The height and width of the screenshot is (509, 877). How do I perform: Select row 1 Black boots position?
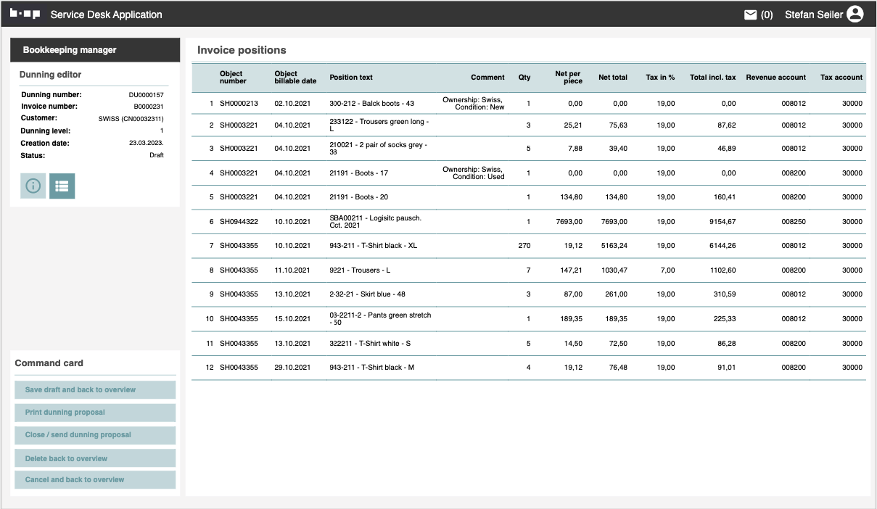[x=371, y=104]
